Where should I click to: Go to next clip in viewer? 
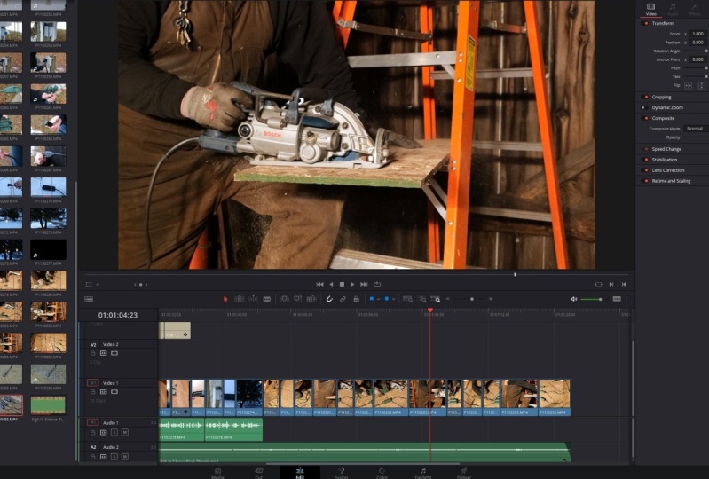611,284
